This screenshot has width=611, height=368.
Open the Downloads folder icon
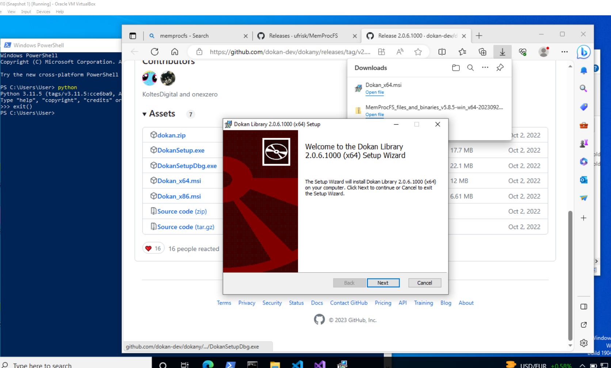tap(455, 68)
